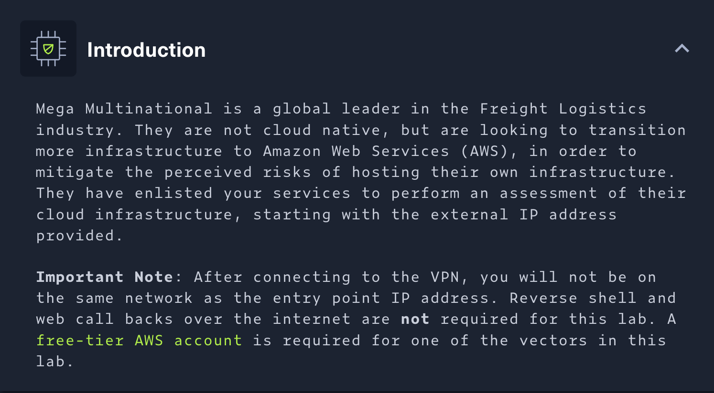This screenshot has width=714, height=393.
Task: Click the bold "Important Note" label
Action: (104, 277)
